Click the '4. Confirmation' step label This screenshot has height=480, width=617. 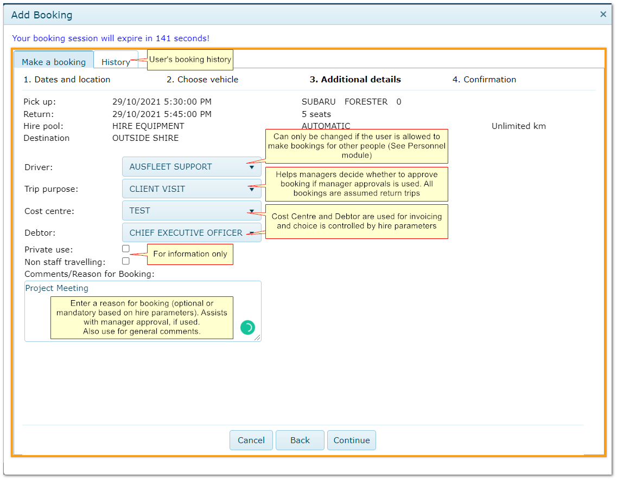click(x=484, y=80)
